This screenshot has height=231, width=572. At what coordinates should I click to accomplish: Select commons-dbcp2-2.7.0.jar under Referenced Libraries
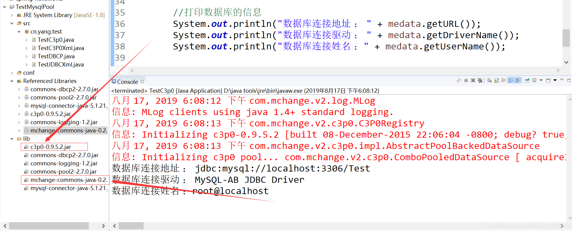click(x=64, y=89)
